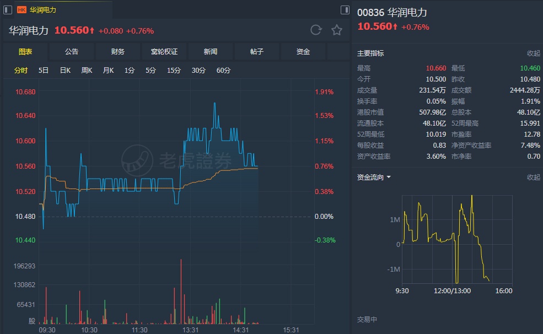Select the 5分 interval
The height and width of the screenshot is (334, 543).
click(150, 70)
